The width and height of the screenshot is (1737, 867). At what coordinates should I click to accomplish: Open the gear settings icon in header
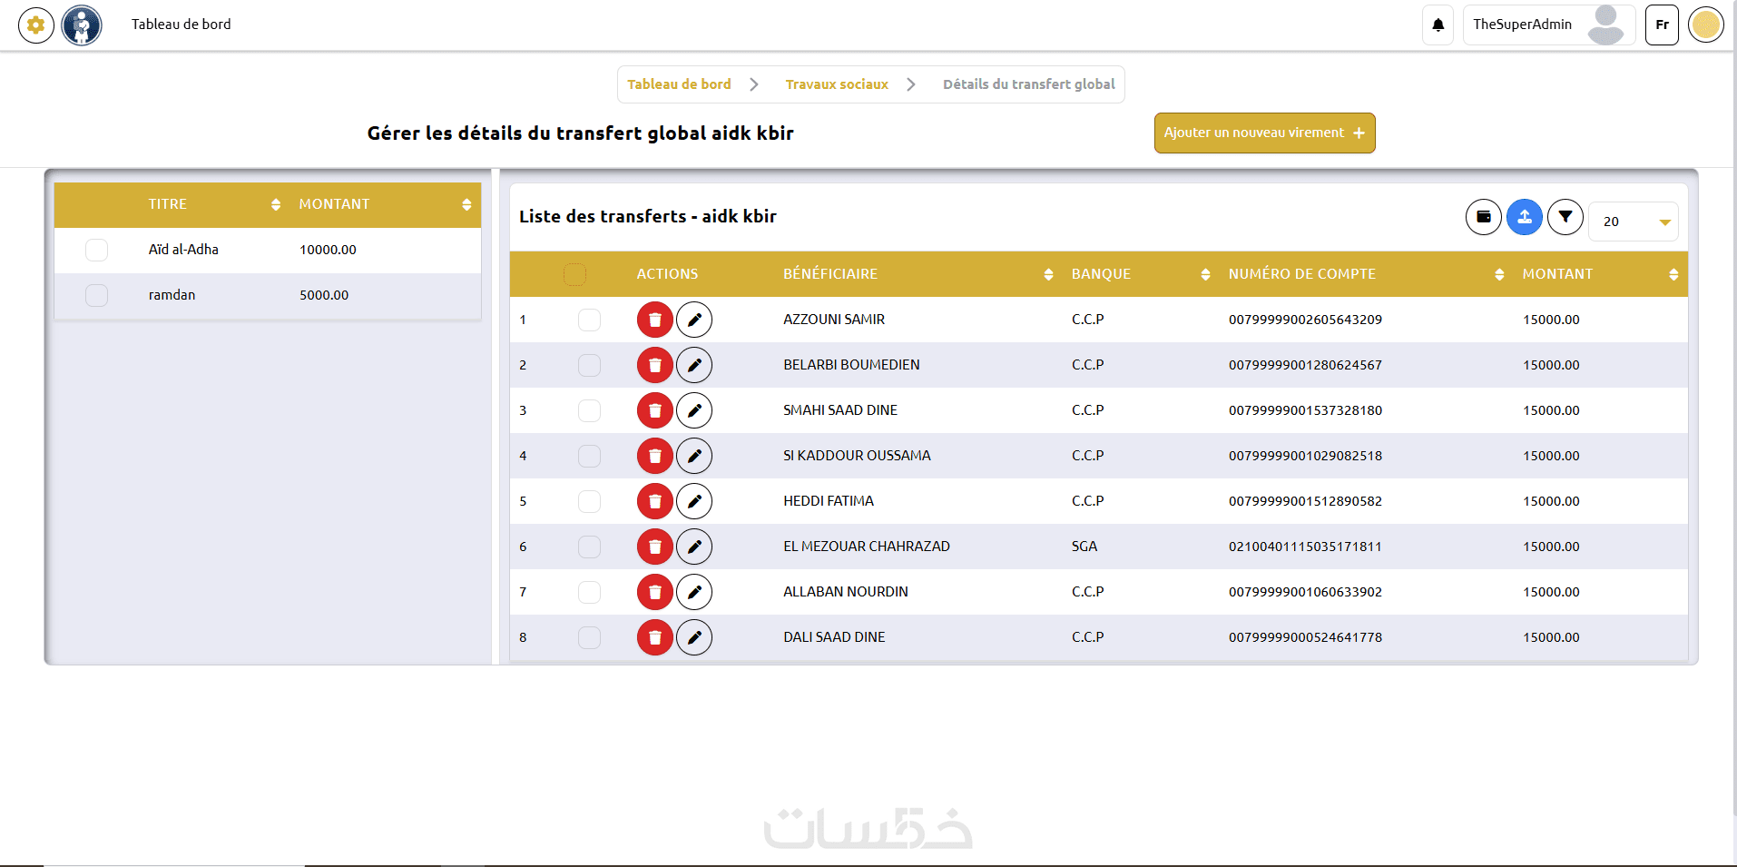36,25
